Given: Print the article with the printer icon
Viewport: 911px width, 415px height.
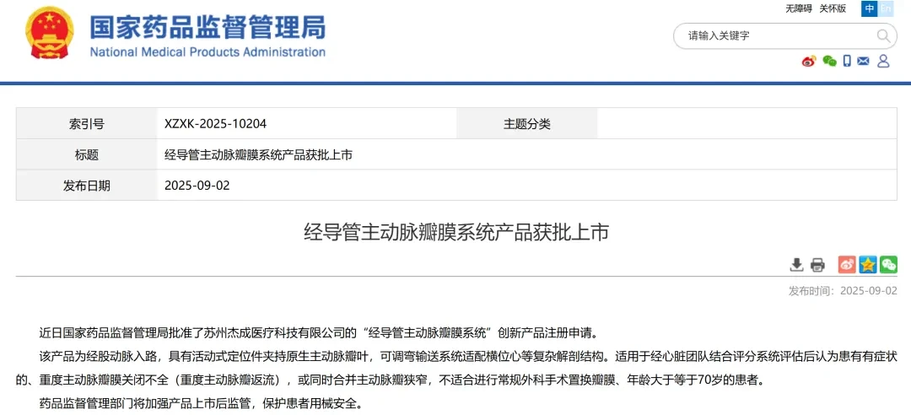Looking at the screenshot, I should (x=817, y=265).
